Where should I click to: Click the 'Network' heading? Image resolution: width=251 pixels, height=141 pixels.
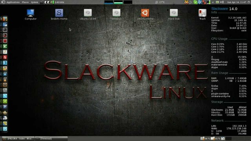(217, 121)
